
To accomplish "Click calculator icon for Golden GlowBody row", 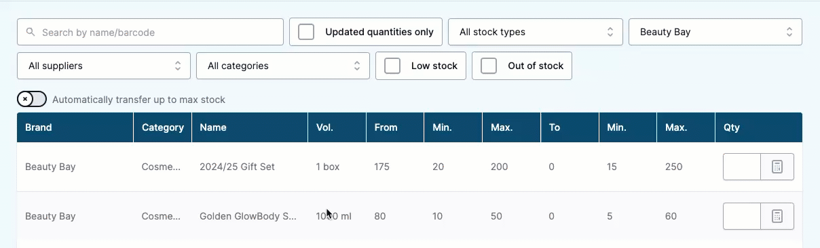I will click(777, 216).
